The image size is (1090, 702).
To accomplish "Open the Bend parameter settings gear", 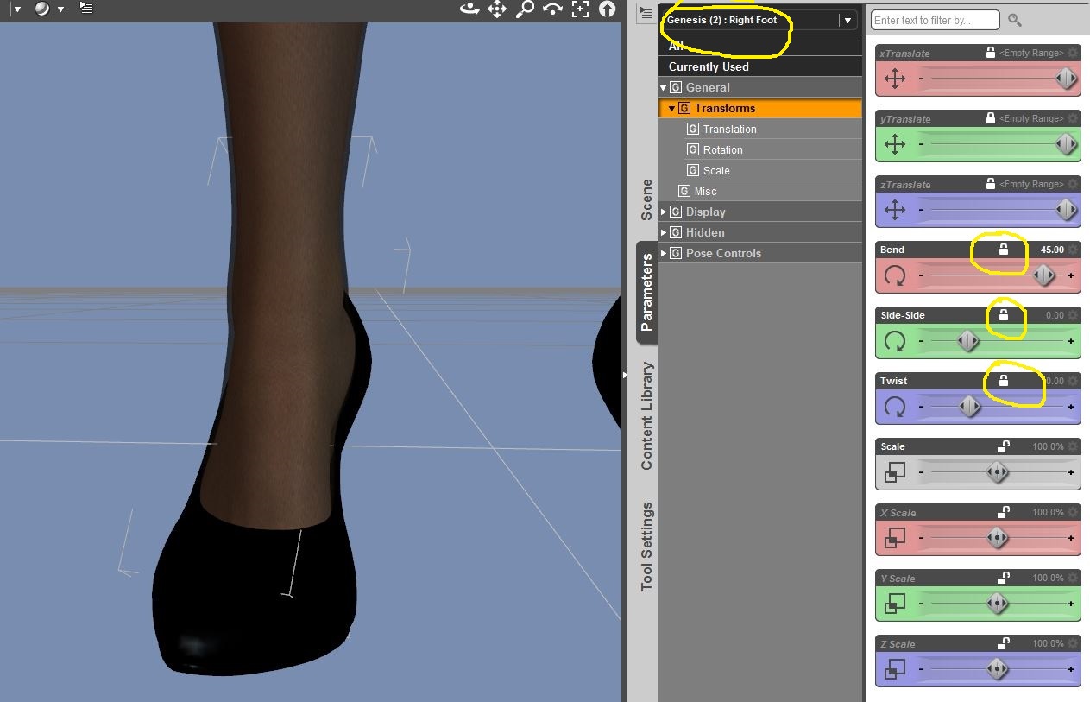I will 1073,250.
